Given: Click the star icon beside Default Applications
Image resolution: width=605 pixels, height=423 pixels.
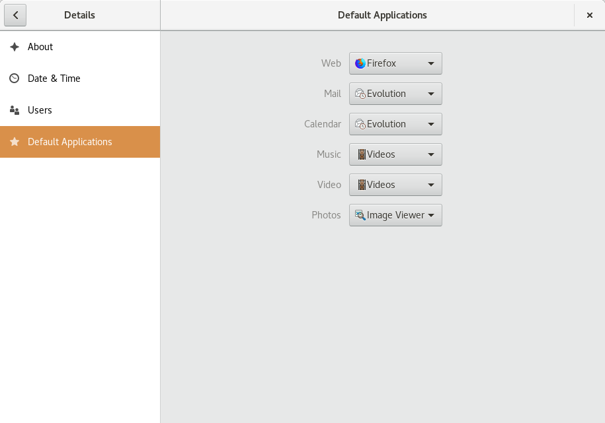Looking at the screenshot, I should pyautogui.click(x=15, y=142).
